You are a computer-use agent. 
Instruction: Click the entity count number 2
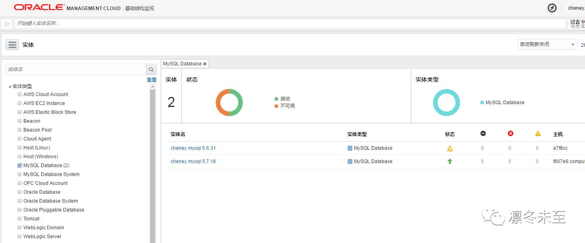click(171, 102)
